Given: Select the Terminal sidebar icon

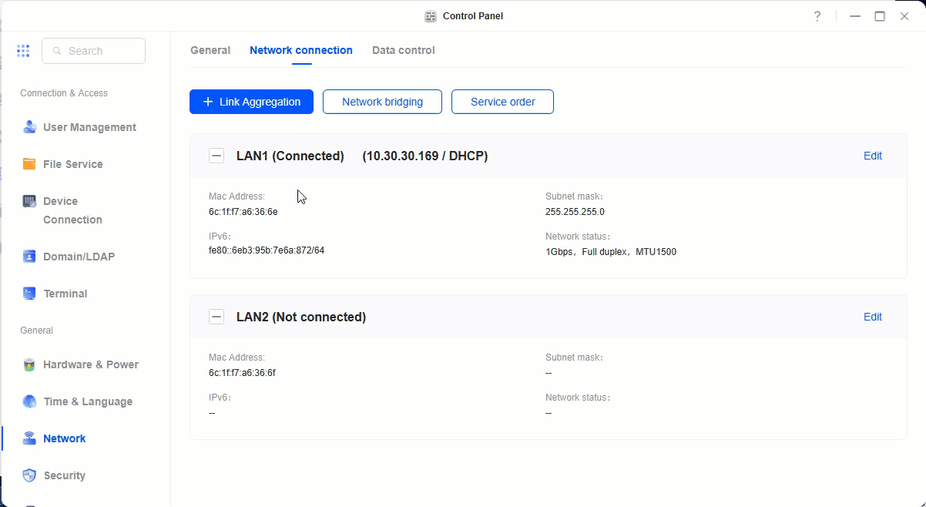Looking at the screenshot, I should 29,293.
